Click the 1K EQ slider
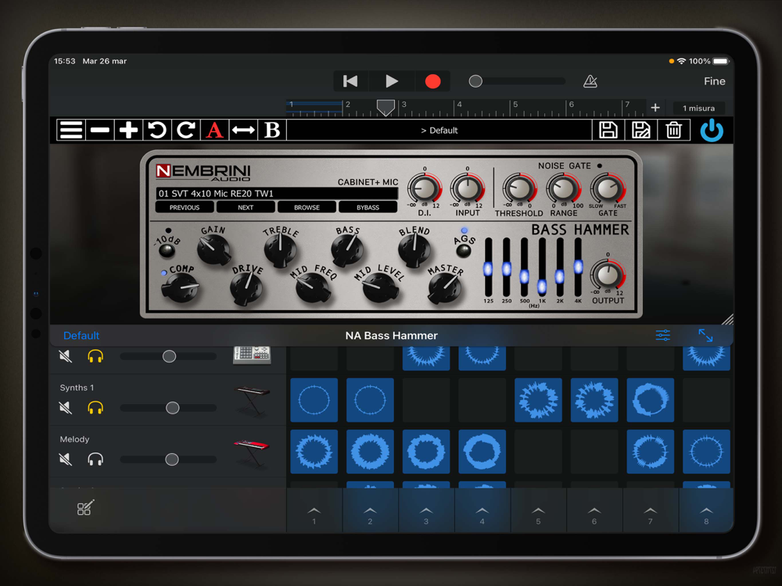This screenshot has height=586, width=782. (542, 267)
